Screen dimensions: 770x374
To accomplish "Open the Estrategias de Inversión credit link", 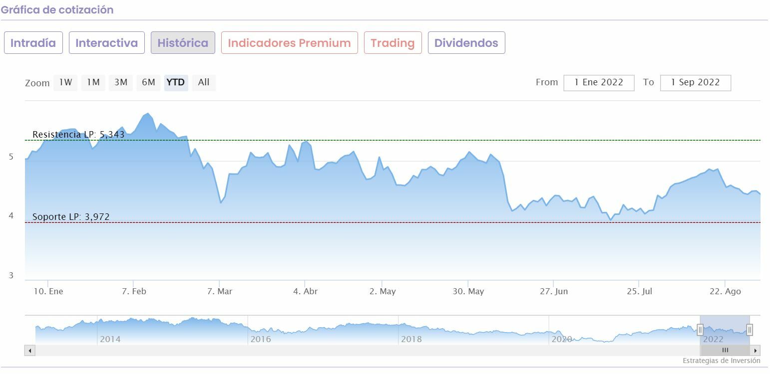I will 722,361.
